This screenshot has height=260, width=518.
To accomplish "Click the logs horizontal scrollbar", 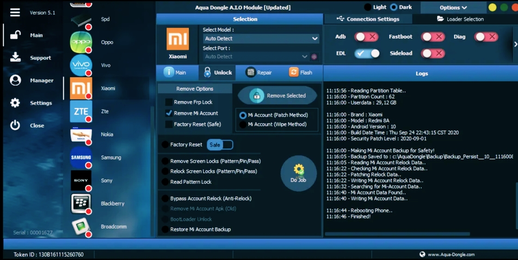I will tap(397, 234).
